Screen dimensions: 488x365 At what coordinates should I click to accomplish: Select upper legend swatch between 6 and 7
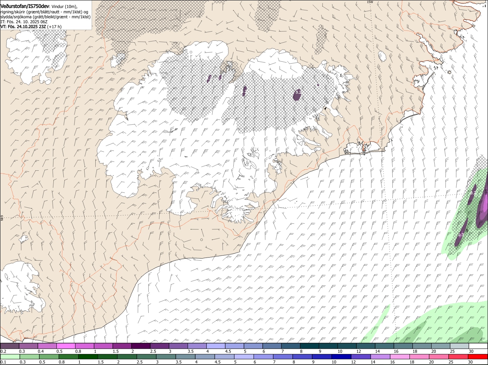(x=272, y=346)
